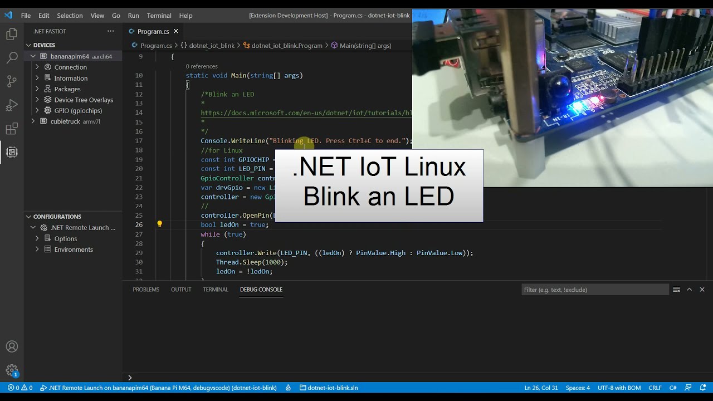Open notifications bell in status bar

703,388
